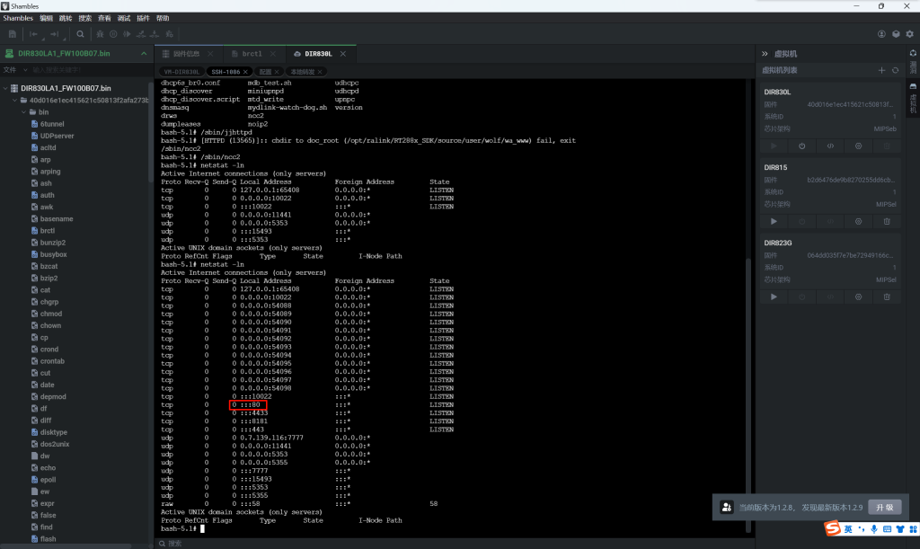Collapse the DIR830LA1_FW100B07.bin root tree node
Viewport: 920px width, 549px height.
pyautogui.click(x=6, y=88)
